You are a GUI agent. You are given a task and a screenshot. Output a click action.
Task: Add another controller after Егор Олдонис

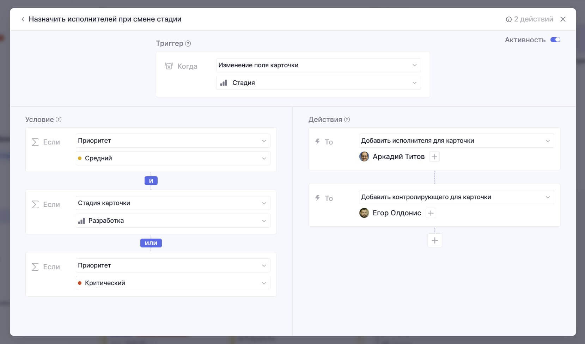pyautogui.click(x=431, y=213)
